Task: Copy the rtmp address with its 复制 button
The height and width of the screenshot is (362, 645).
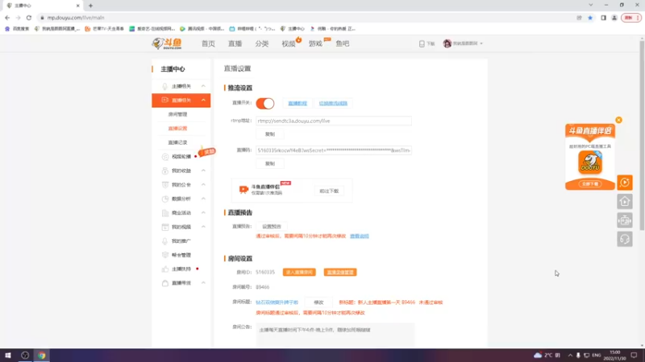Action: (270, 134)
